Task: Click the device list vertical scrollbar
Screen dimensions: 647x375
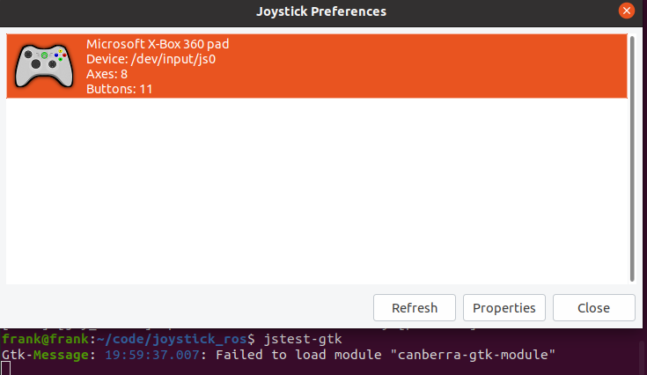Action: coord(631,157)
